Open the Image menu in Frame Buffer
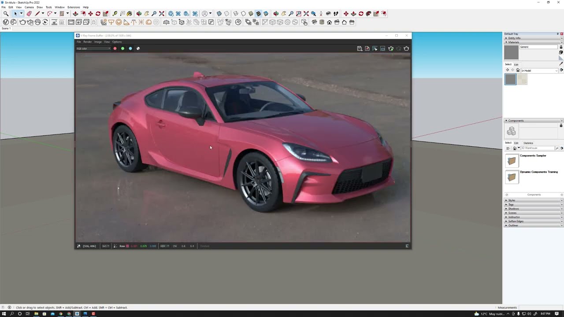564x317 pixels. coord(98,42)
